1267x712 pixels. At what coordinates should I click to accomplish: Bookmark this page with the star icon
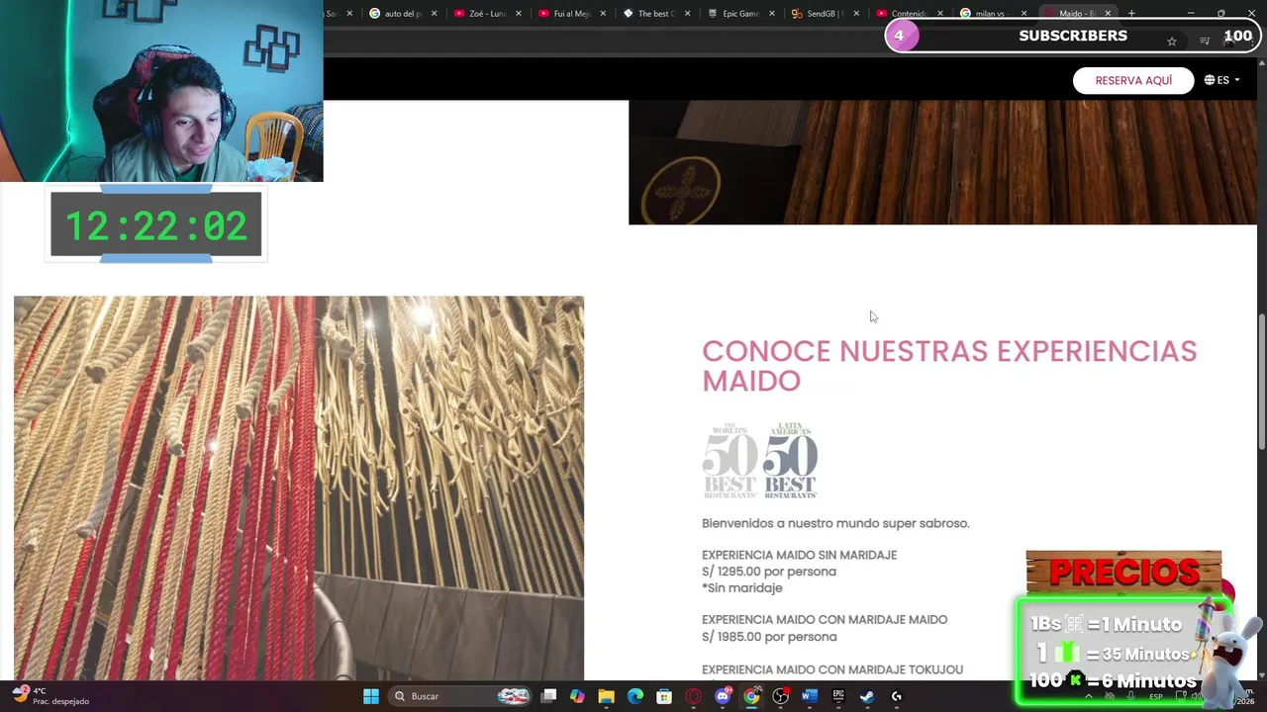pyautogui.click(x=1172, y=41)
